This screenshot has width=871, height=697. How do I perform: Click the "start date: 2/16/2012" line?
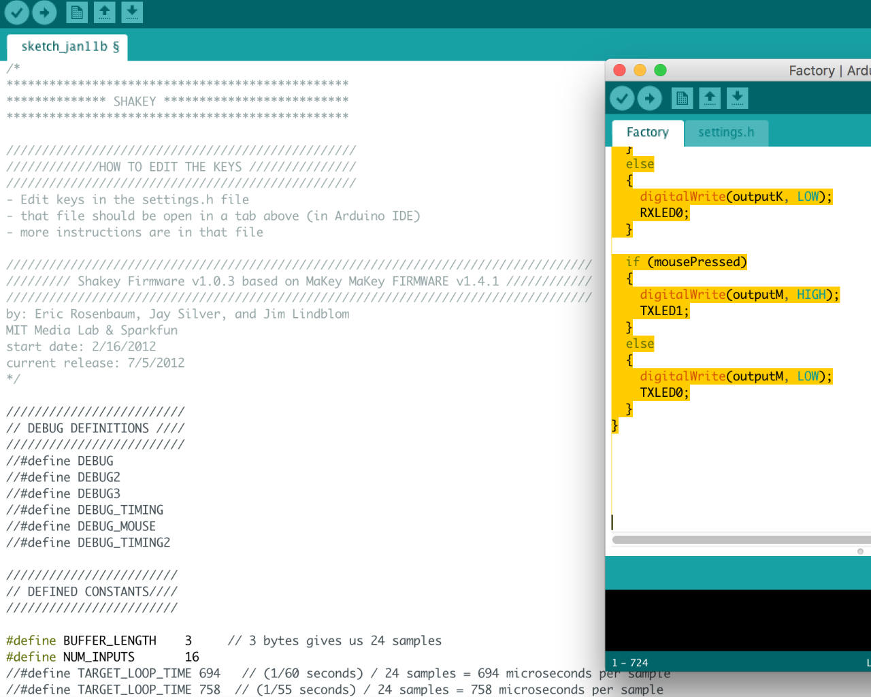tap(81, 346)
